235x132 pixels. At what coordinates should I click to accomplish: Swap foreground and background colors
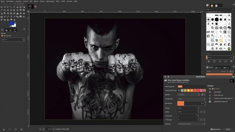15,22
